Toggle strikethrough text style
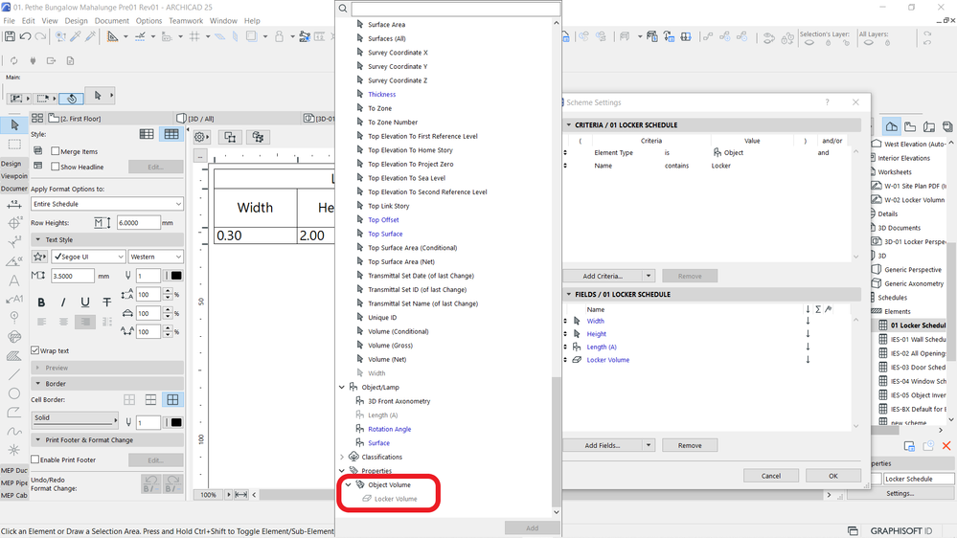Screen dimensions: 957x538 [106, 303]
